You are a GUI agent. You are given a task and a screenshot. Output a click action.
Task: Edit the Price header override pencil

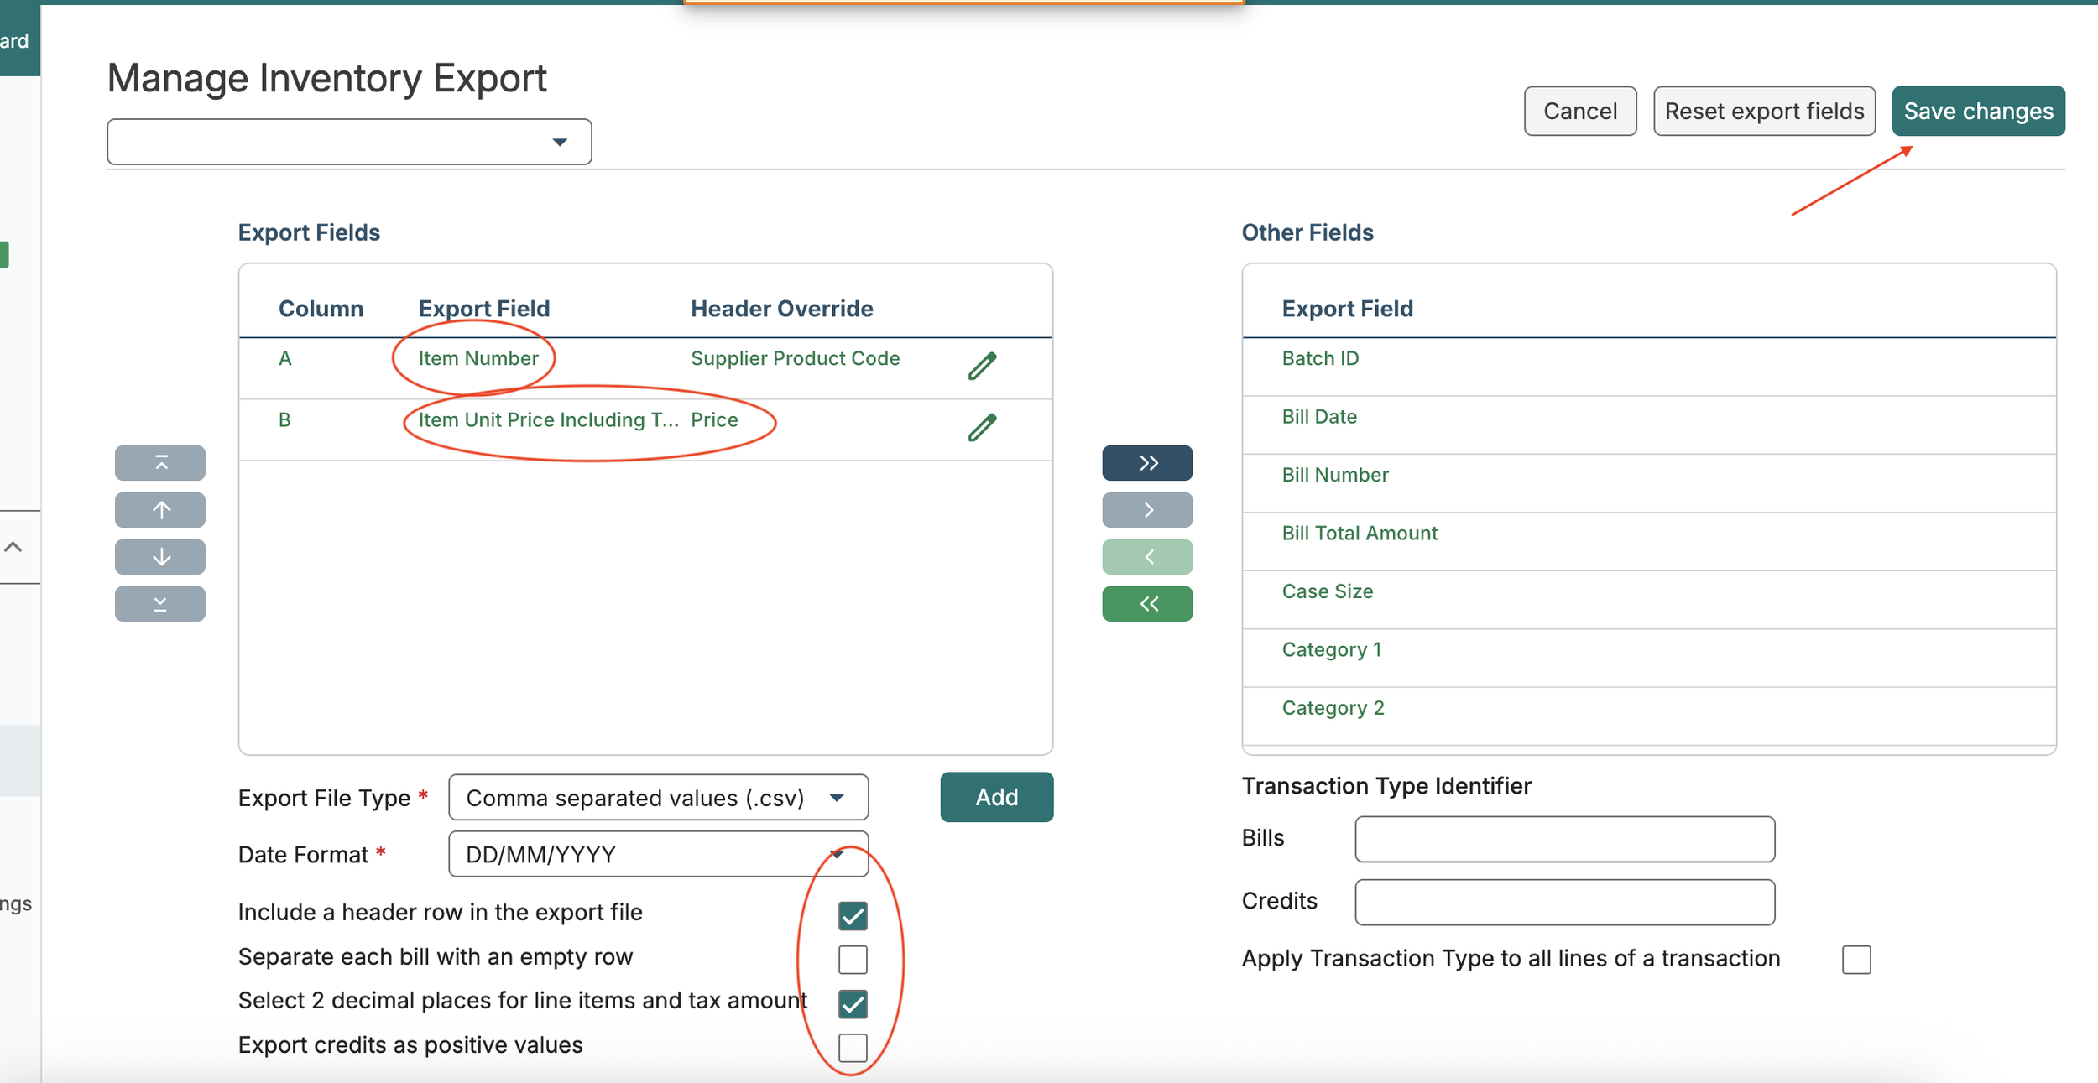[982, 428]
